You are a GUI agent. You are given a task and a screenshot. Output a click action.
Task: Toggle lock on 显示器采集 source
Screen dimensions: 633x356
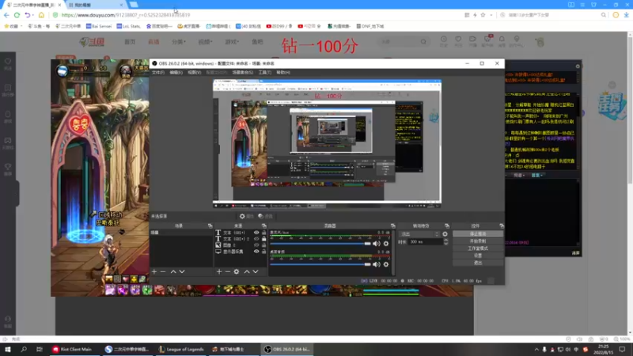click(264, 252)
